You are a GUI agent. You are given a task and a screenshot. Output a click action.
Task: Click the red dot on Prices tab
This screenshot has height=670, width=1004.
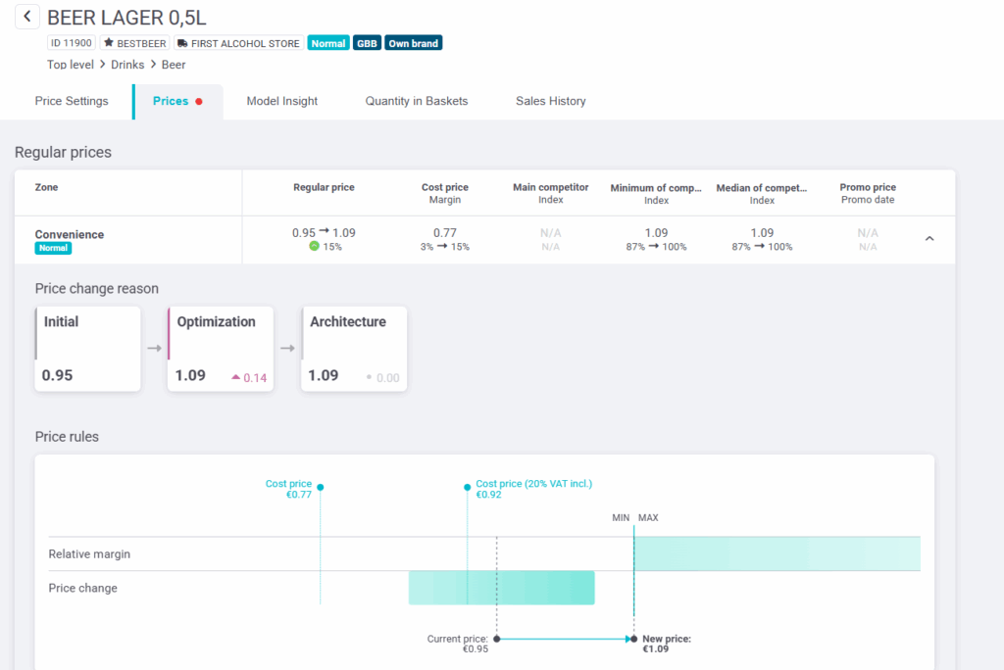click(199, 101)
